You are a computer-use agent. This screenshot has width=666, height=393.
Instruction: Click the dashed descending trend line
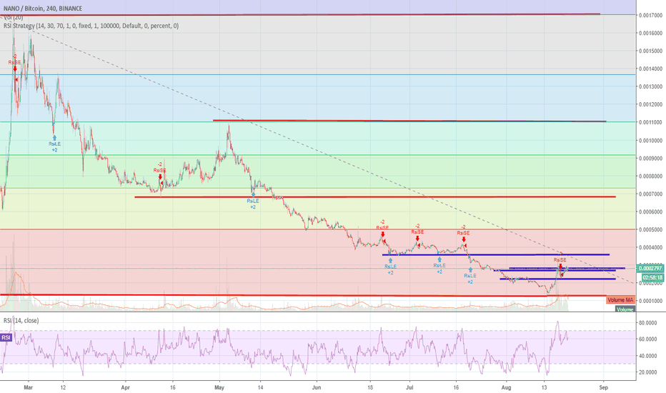point(332,156)
